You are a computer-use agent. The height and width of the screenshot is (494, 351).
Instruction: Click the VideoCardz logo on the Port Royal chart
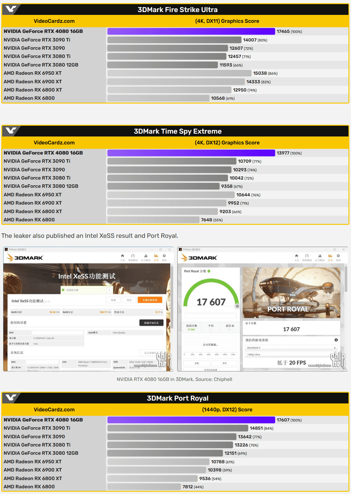tap(11, 398)
